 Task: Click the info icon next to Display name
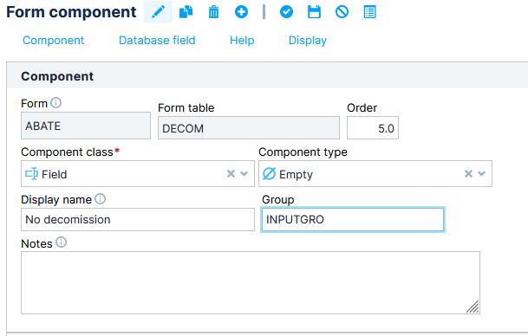click(100, 199)
